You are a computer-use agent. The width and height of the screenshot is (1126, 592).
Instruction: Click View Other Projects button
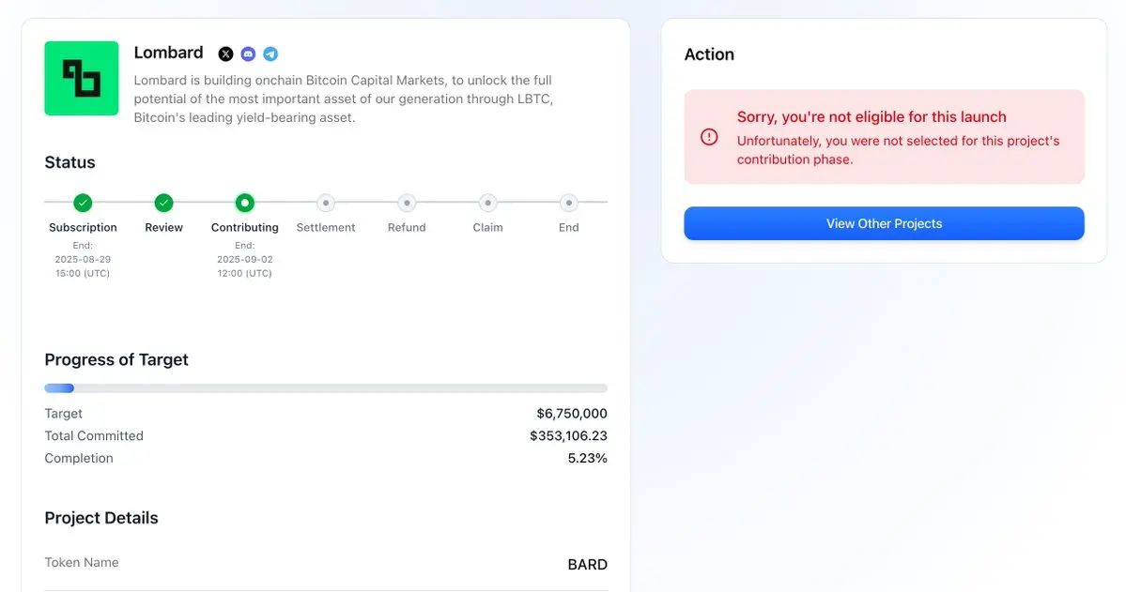tap(884, 223)
